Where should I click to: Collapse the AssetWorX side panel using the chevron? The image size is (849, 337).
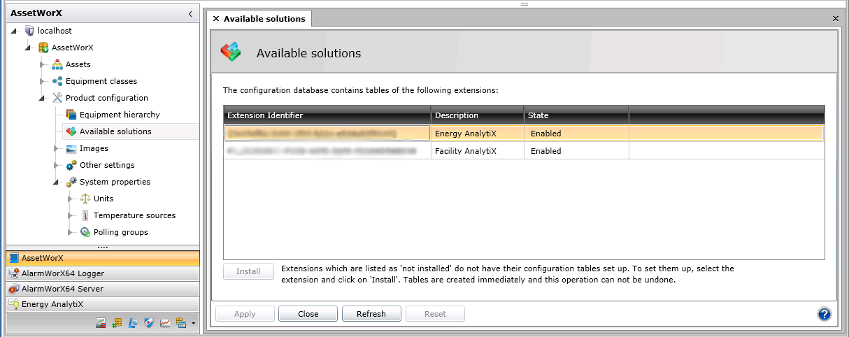(190, 13)
